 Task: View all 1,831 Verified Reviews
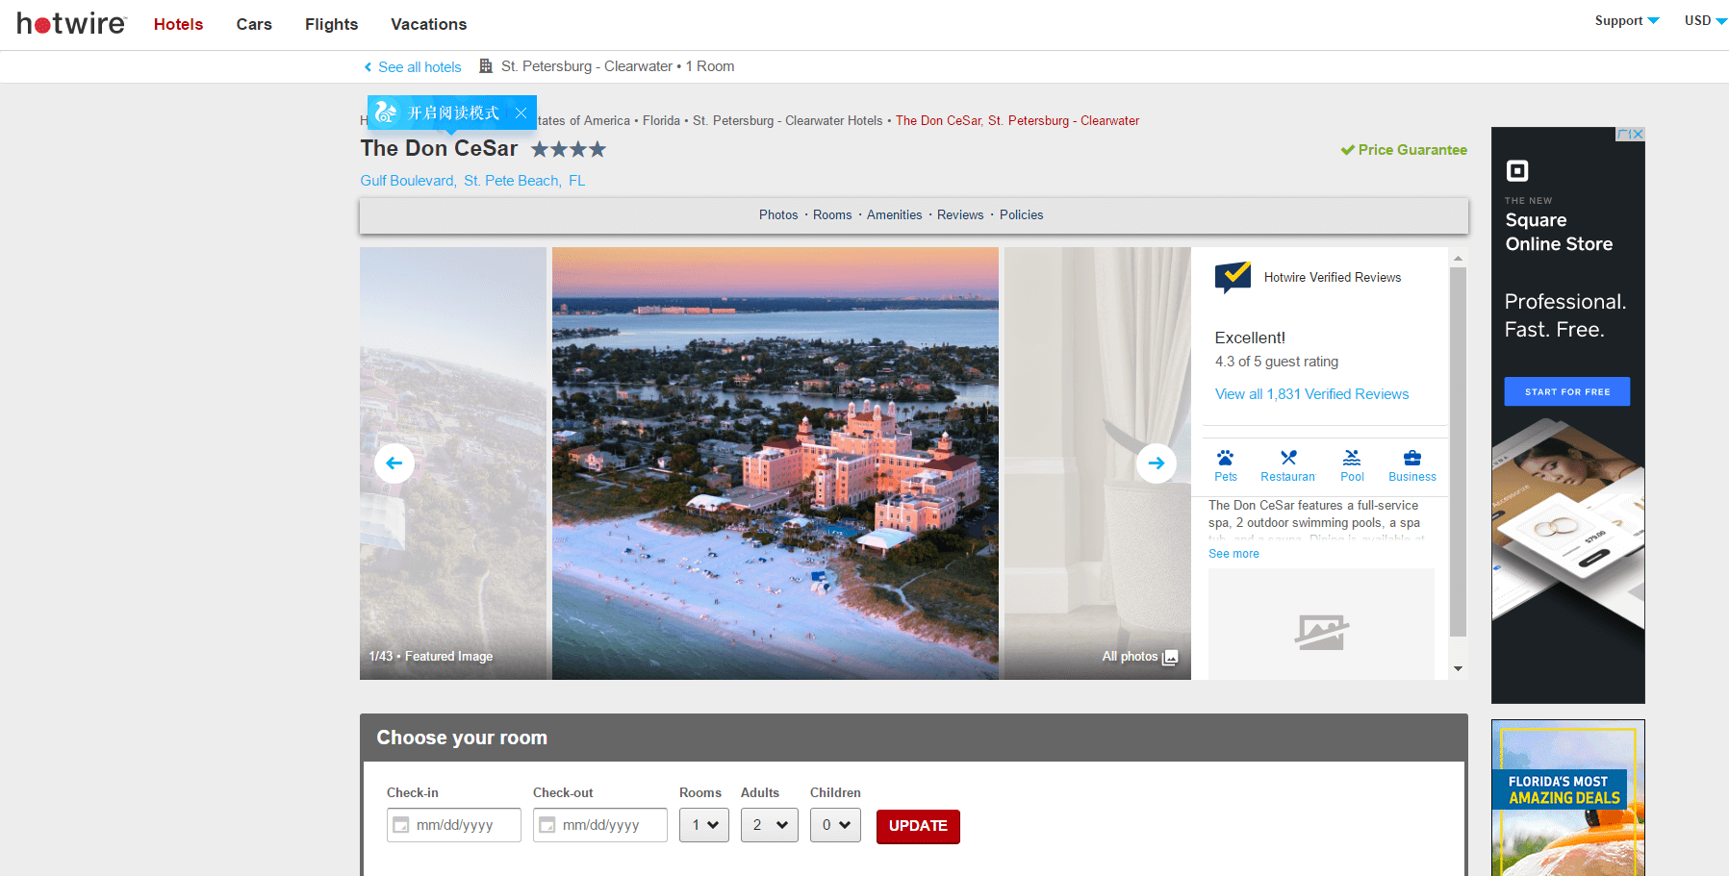(1311, 394)
